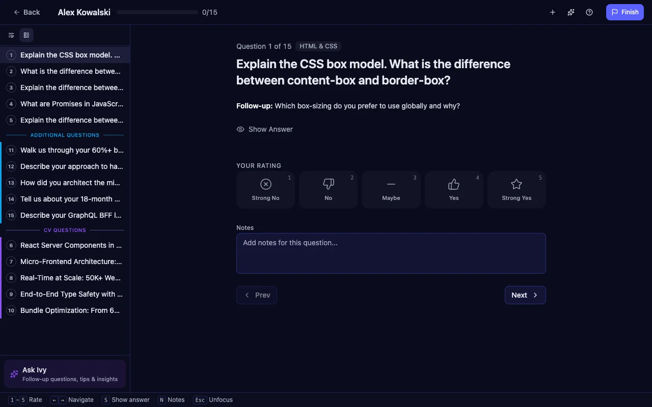
Task: Focus the notes text field
Action: pyautogui.click(x=391, y=253)
